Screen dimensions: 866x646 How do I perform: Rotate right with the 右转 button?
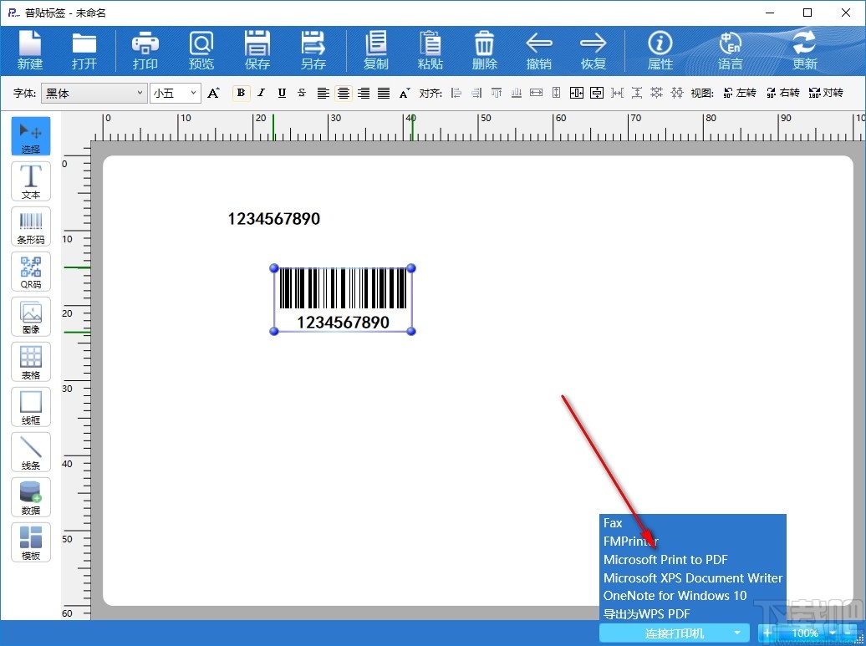pyautogui.click(x=782, y=93)
